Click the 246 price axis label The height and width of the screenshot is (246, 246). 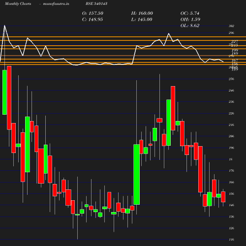pos(231,91)
